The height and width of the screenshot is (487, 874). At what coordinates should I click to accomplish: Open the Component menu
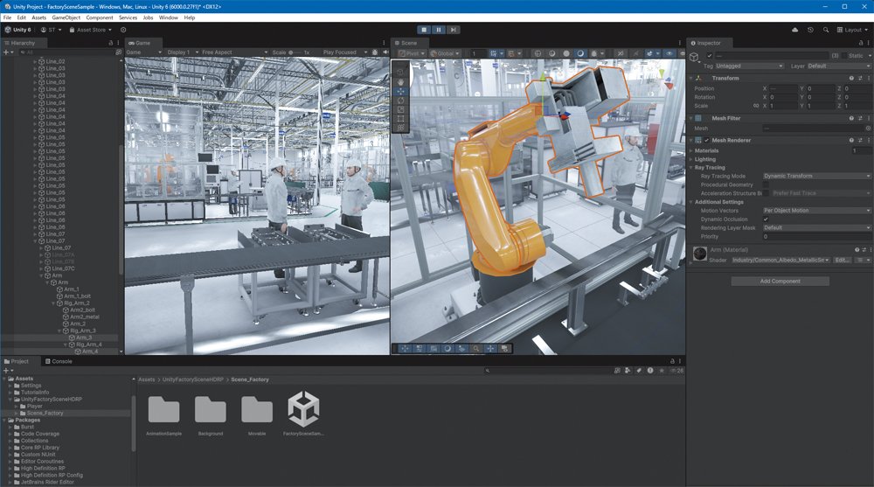[100, 17]
